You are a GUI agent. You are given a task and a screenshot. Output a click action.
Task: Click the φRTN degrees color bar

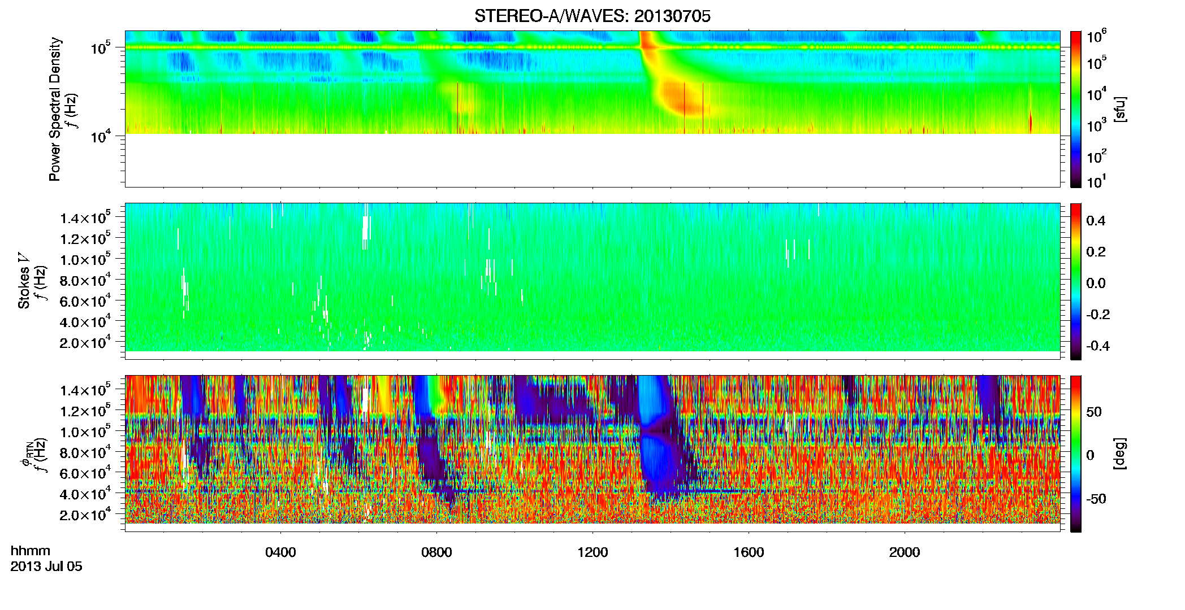click(1075, 454)
